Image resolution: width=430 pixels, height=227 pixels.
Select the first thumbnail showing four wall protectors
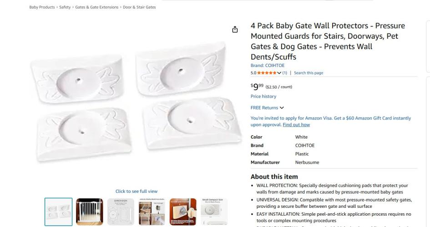coord(59,212)
